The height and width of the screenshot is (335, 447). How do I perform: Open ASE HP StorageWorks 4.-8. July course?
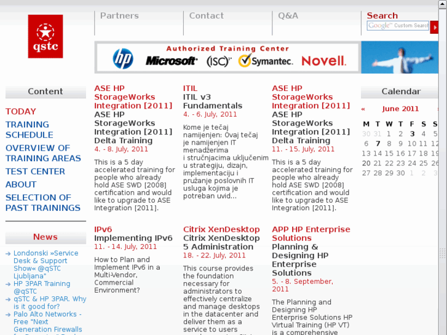point(133,127)
